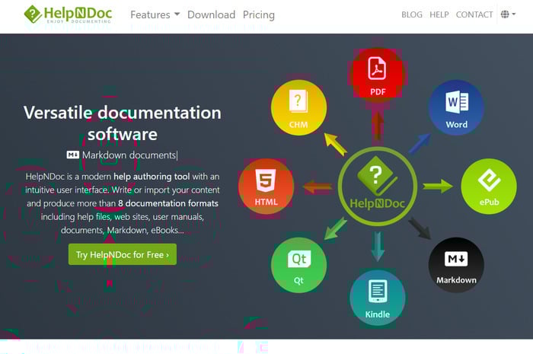Go to the BLOG link

tap(412, 14)
